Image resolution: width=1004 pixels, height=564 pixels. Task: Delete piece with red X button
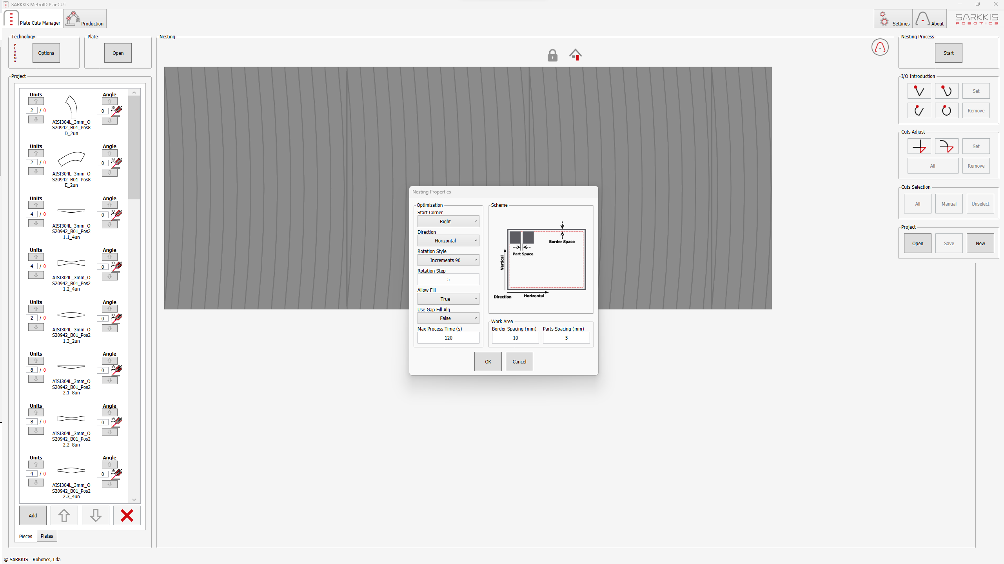(127, 515)
